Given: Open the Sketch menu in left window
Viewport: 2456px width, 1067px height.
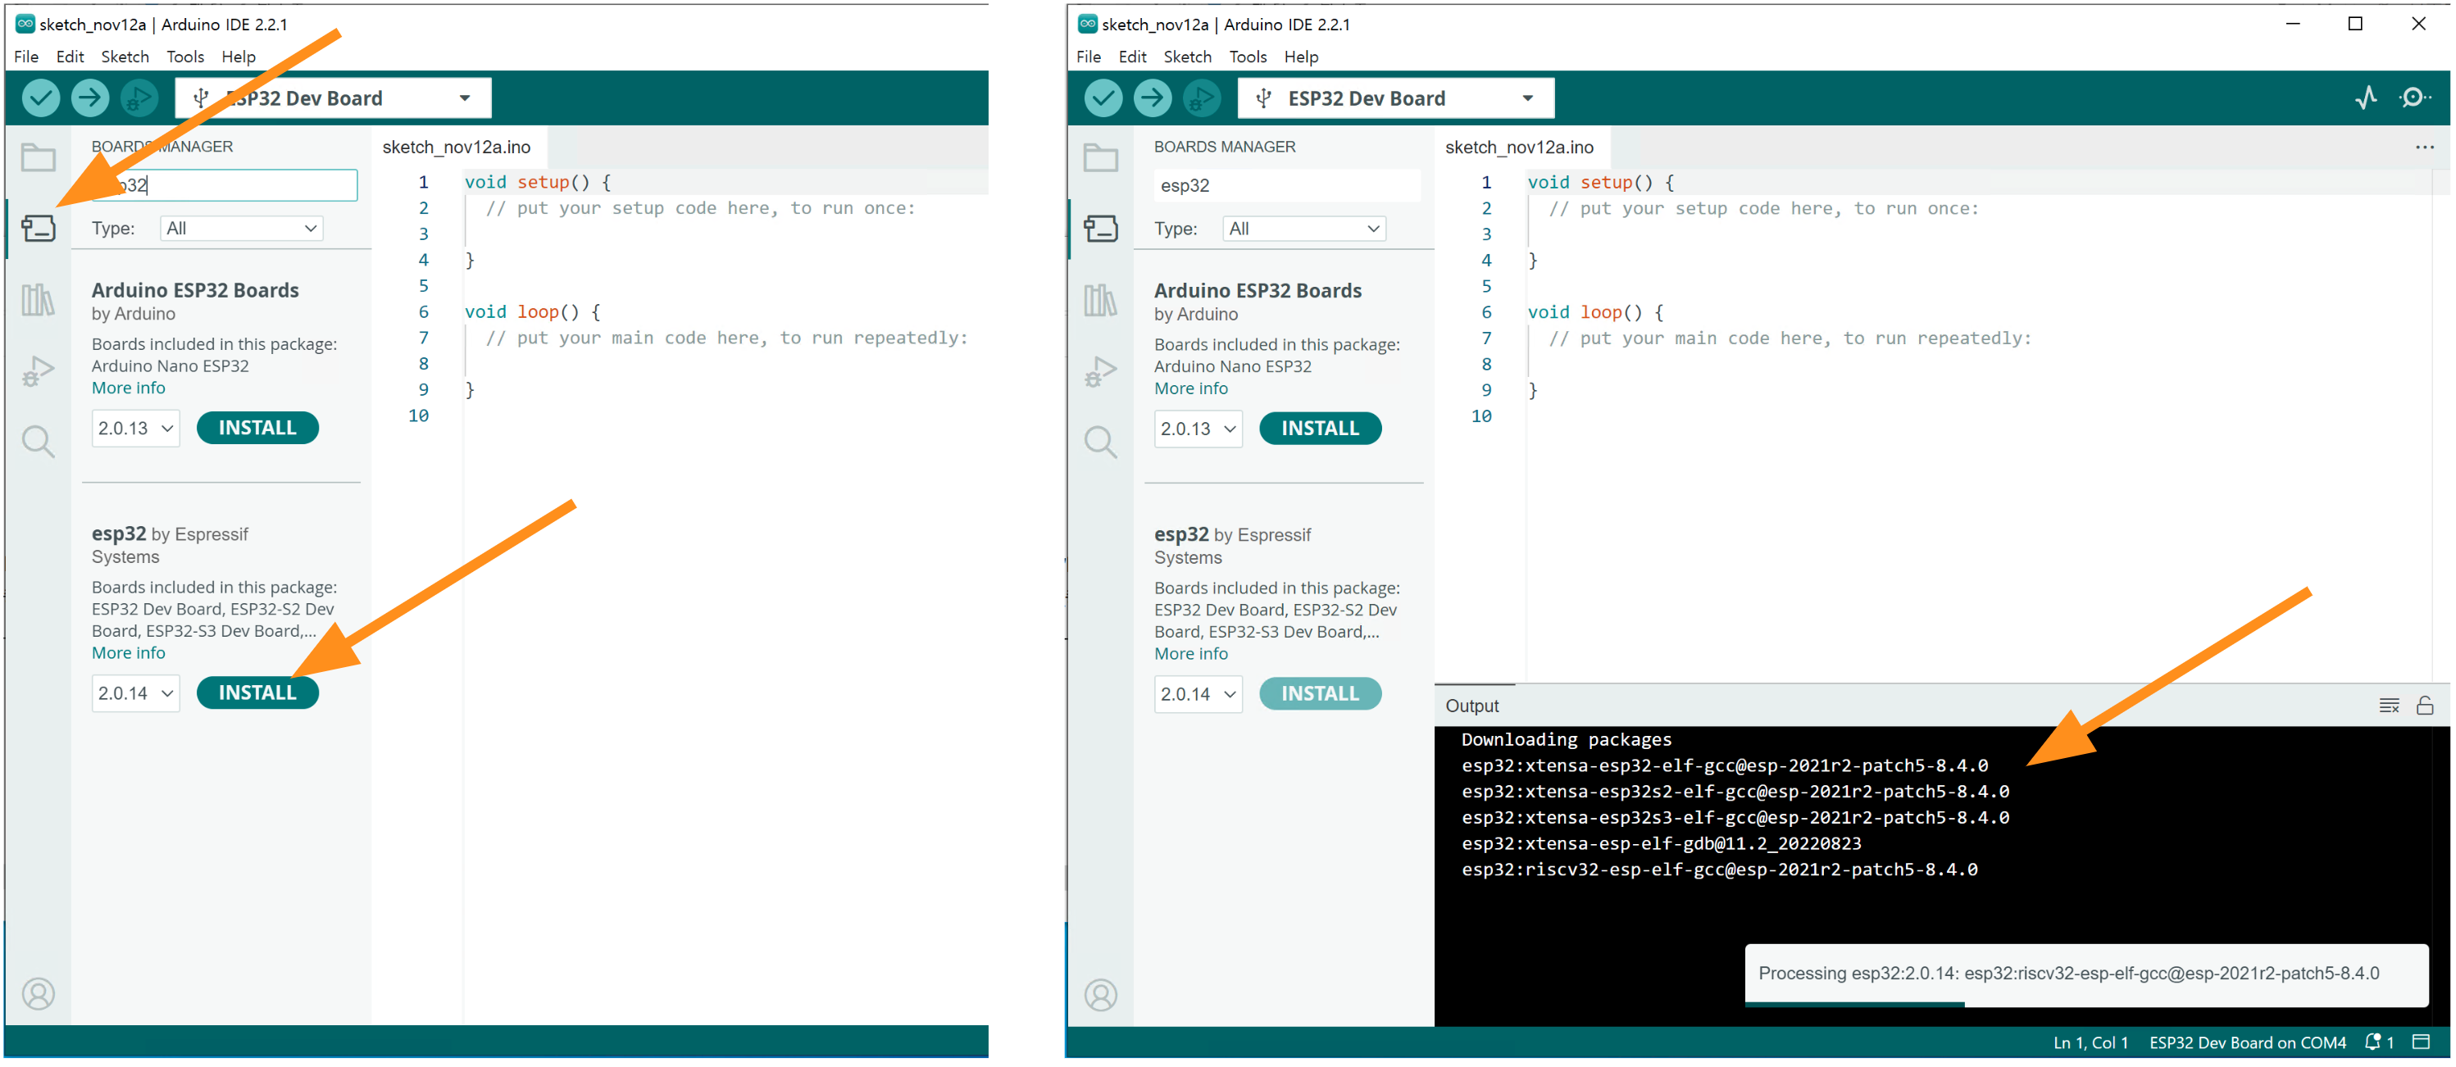Looking at the screenshot, I should point(125,57).
